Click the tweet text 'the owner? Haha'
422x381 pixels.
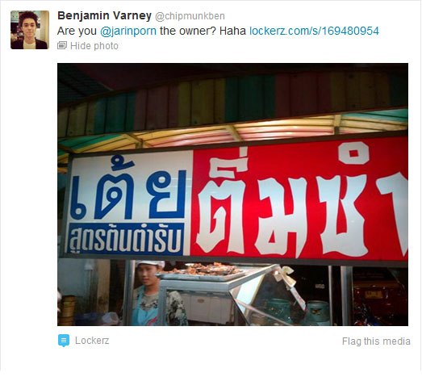point(203,31)
